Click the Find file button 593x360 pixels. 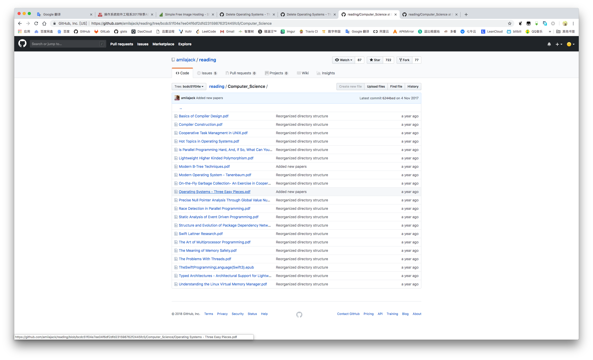coord(396,87)
